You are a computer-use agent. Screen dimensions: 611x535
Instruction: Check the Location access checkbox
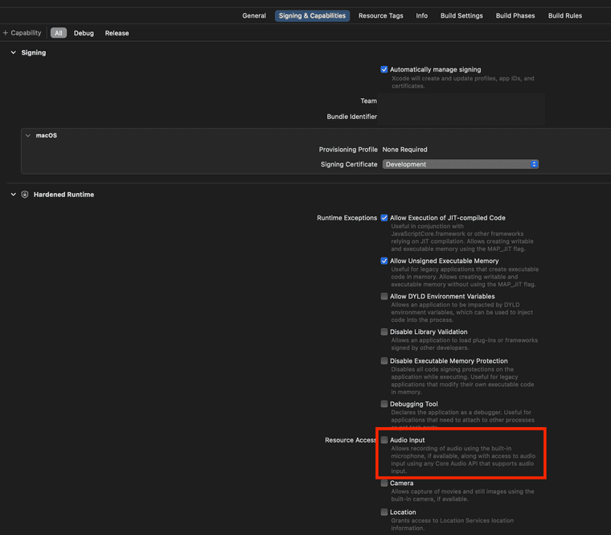(384, 512)
